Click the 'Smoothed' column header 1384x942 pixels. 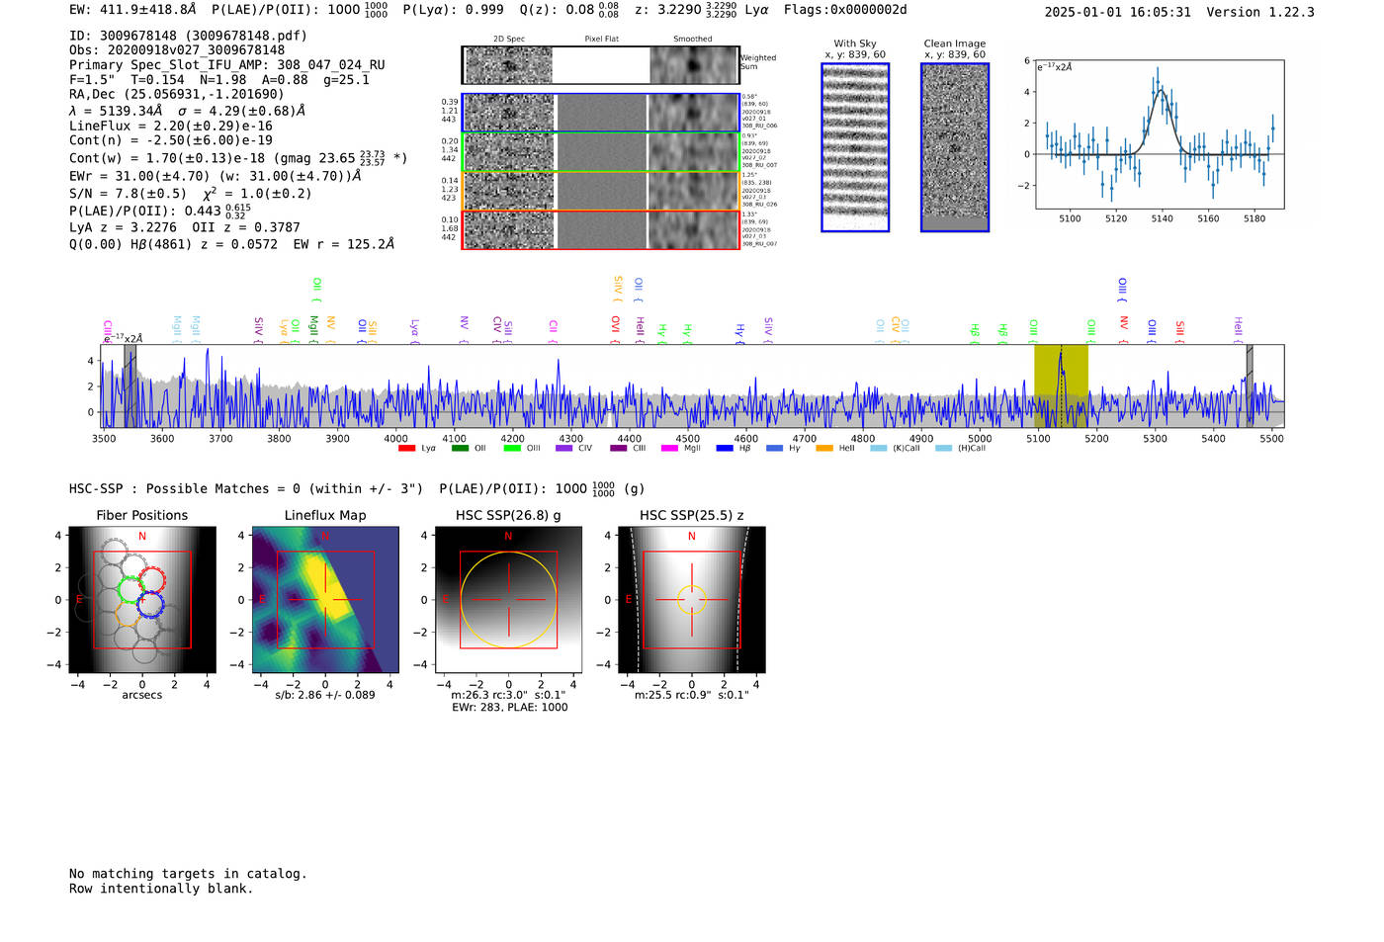[693, 40]
